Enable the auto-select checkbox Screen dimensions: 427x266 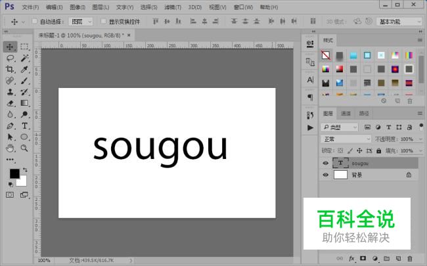click(x=34, y=21)
